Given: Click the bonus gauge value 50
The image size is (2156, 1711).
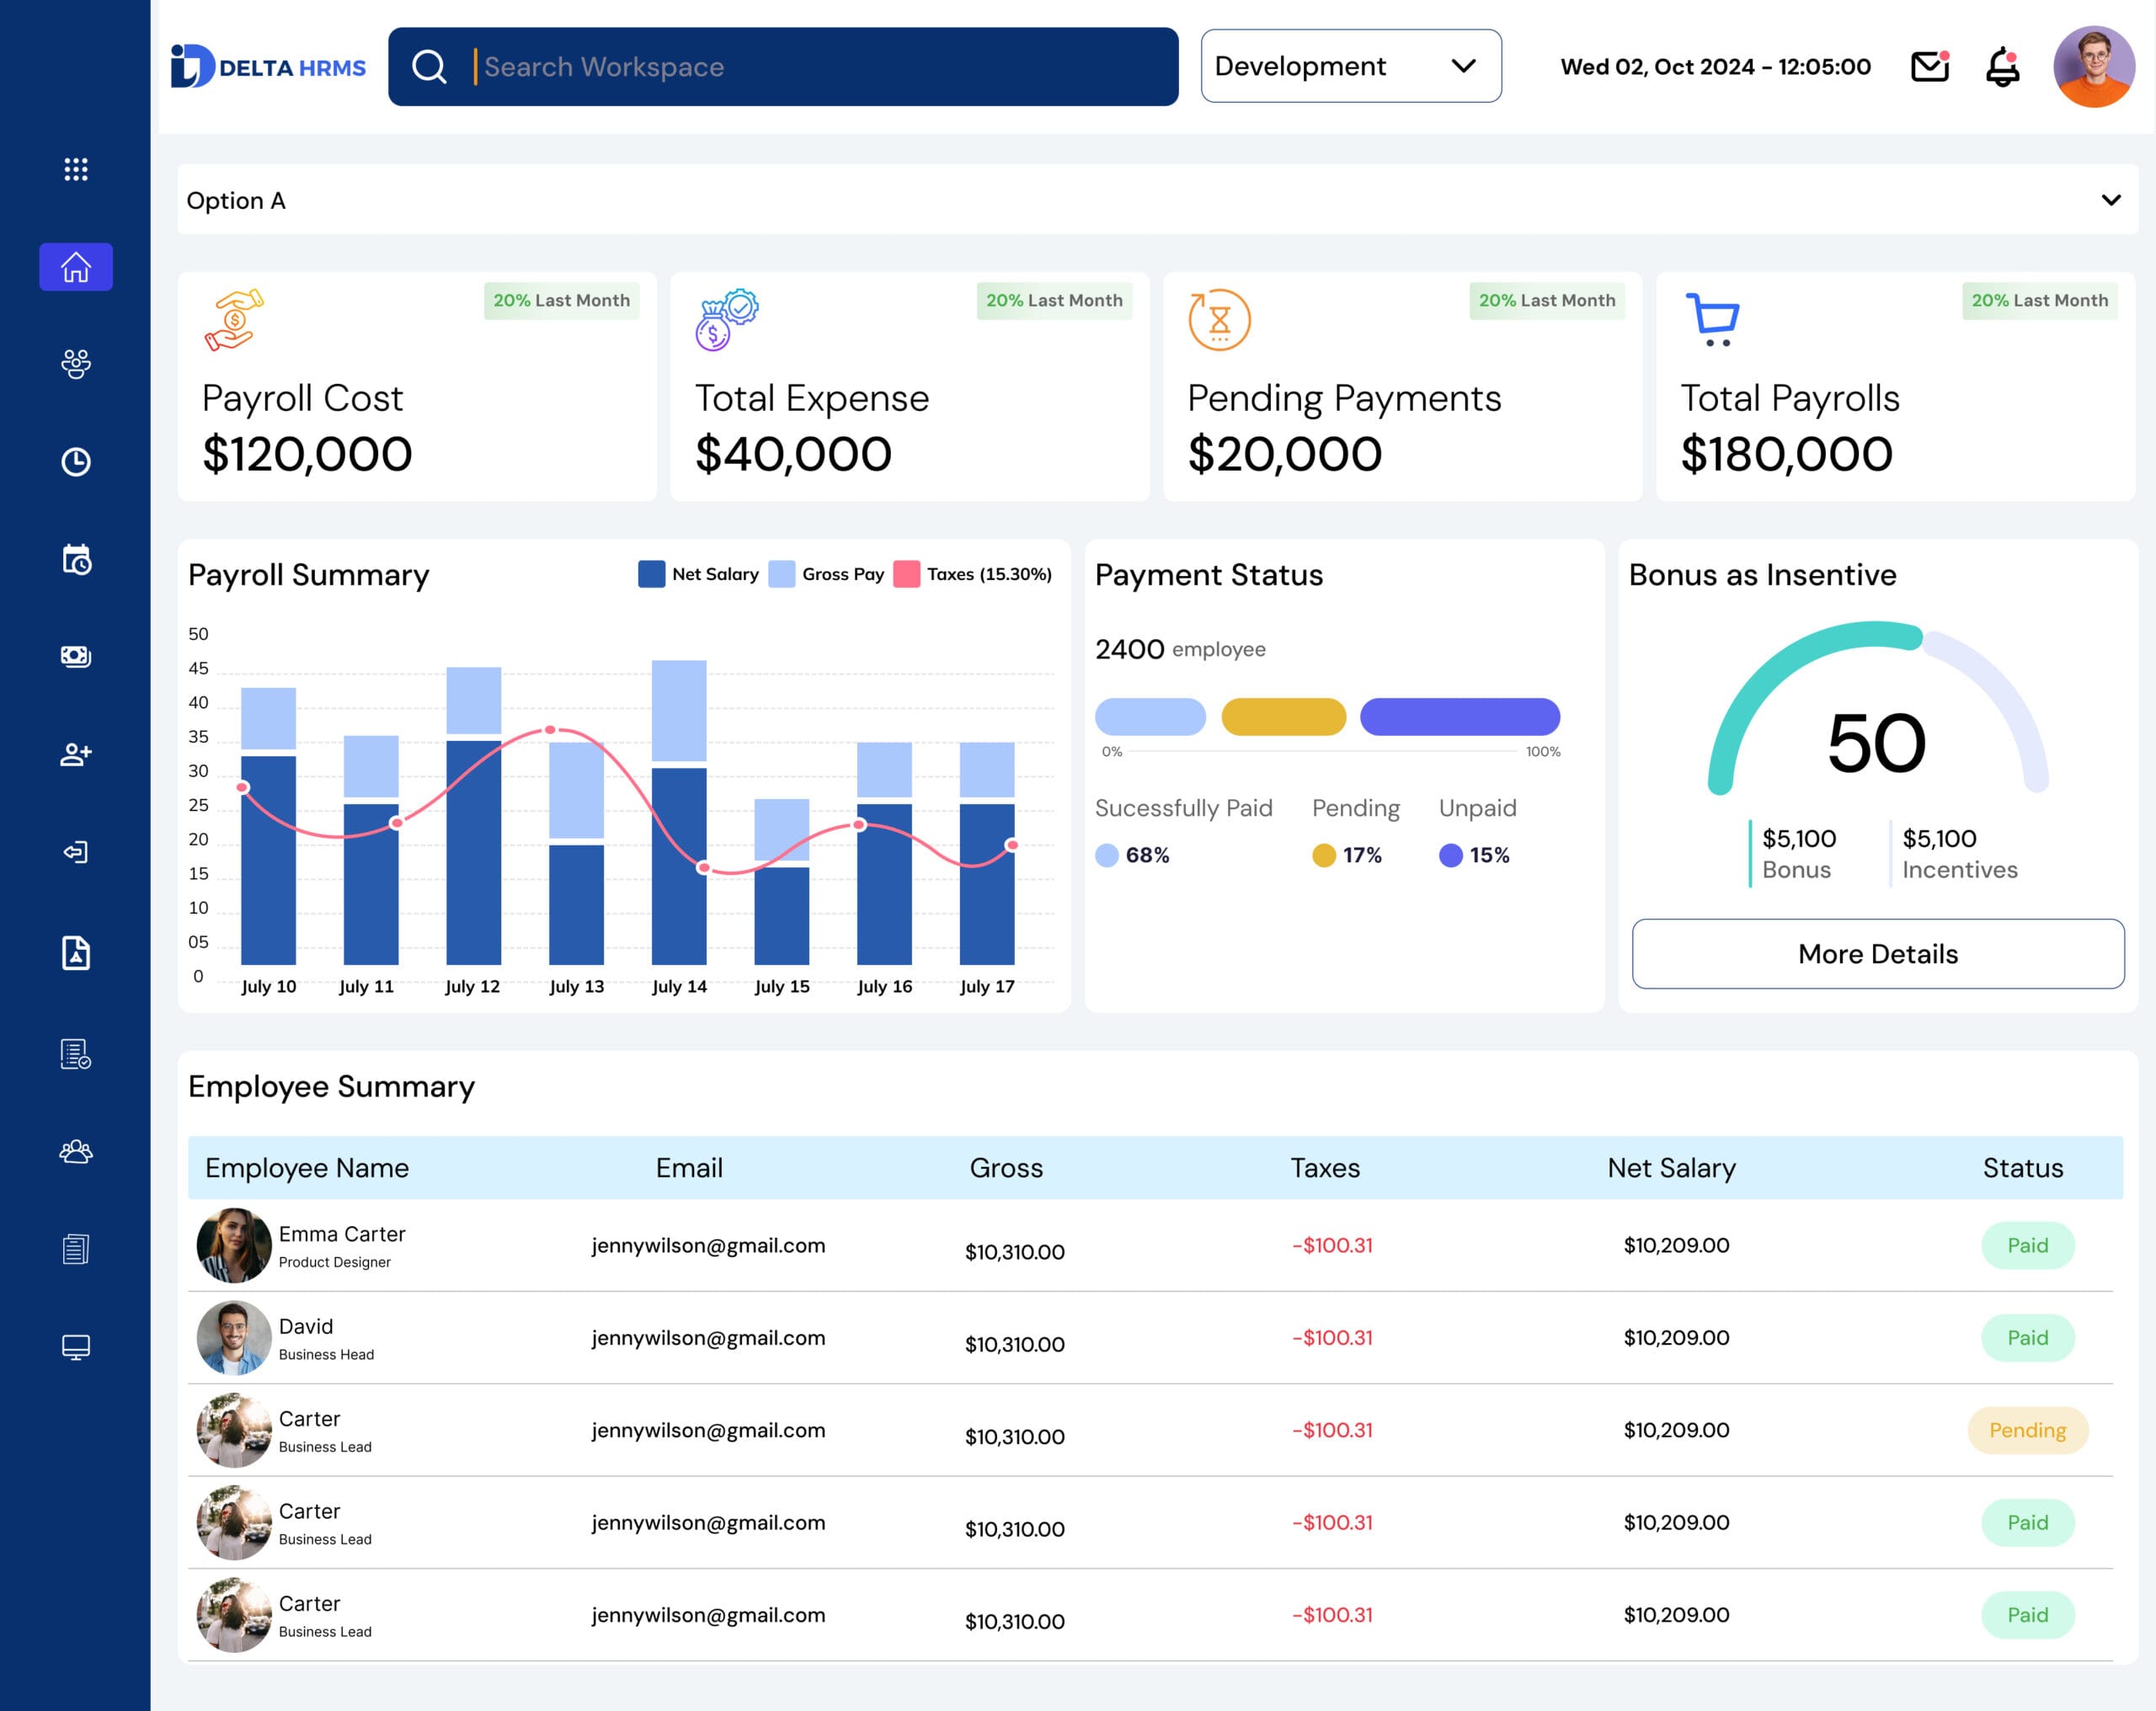Looking at the screenshot, I should click(x=1877, y=743).
